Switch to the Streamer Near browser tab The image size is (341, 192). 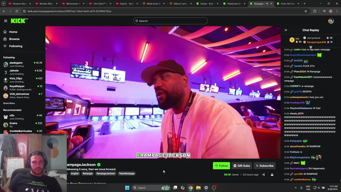pyautogui.click(x=19, y=4)
